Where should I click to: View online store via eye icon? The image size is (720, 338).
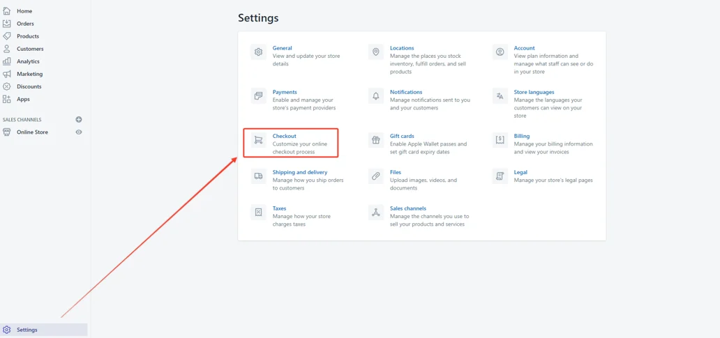coord(79,132)
